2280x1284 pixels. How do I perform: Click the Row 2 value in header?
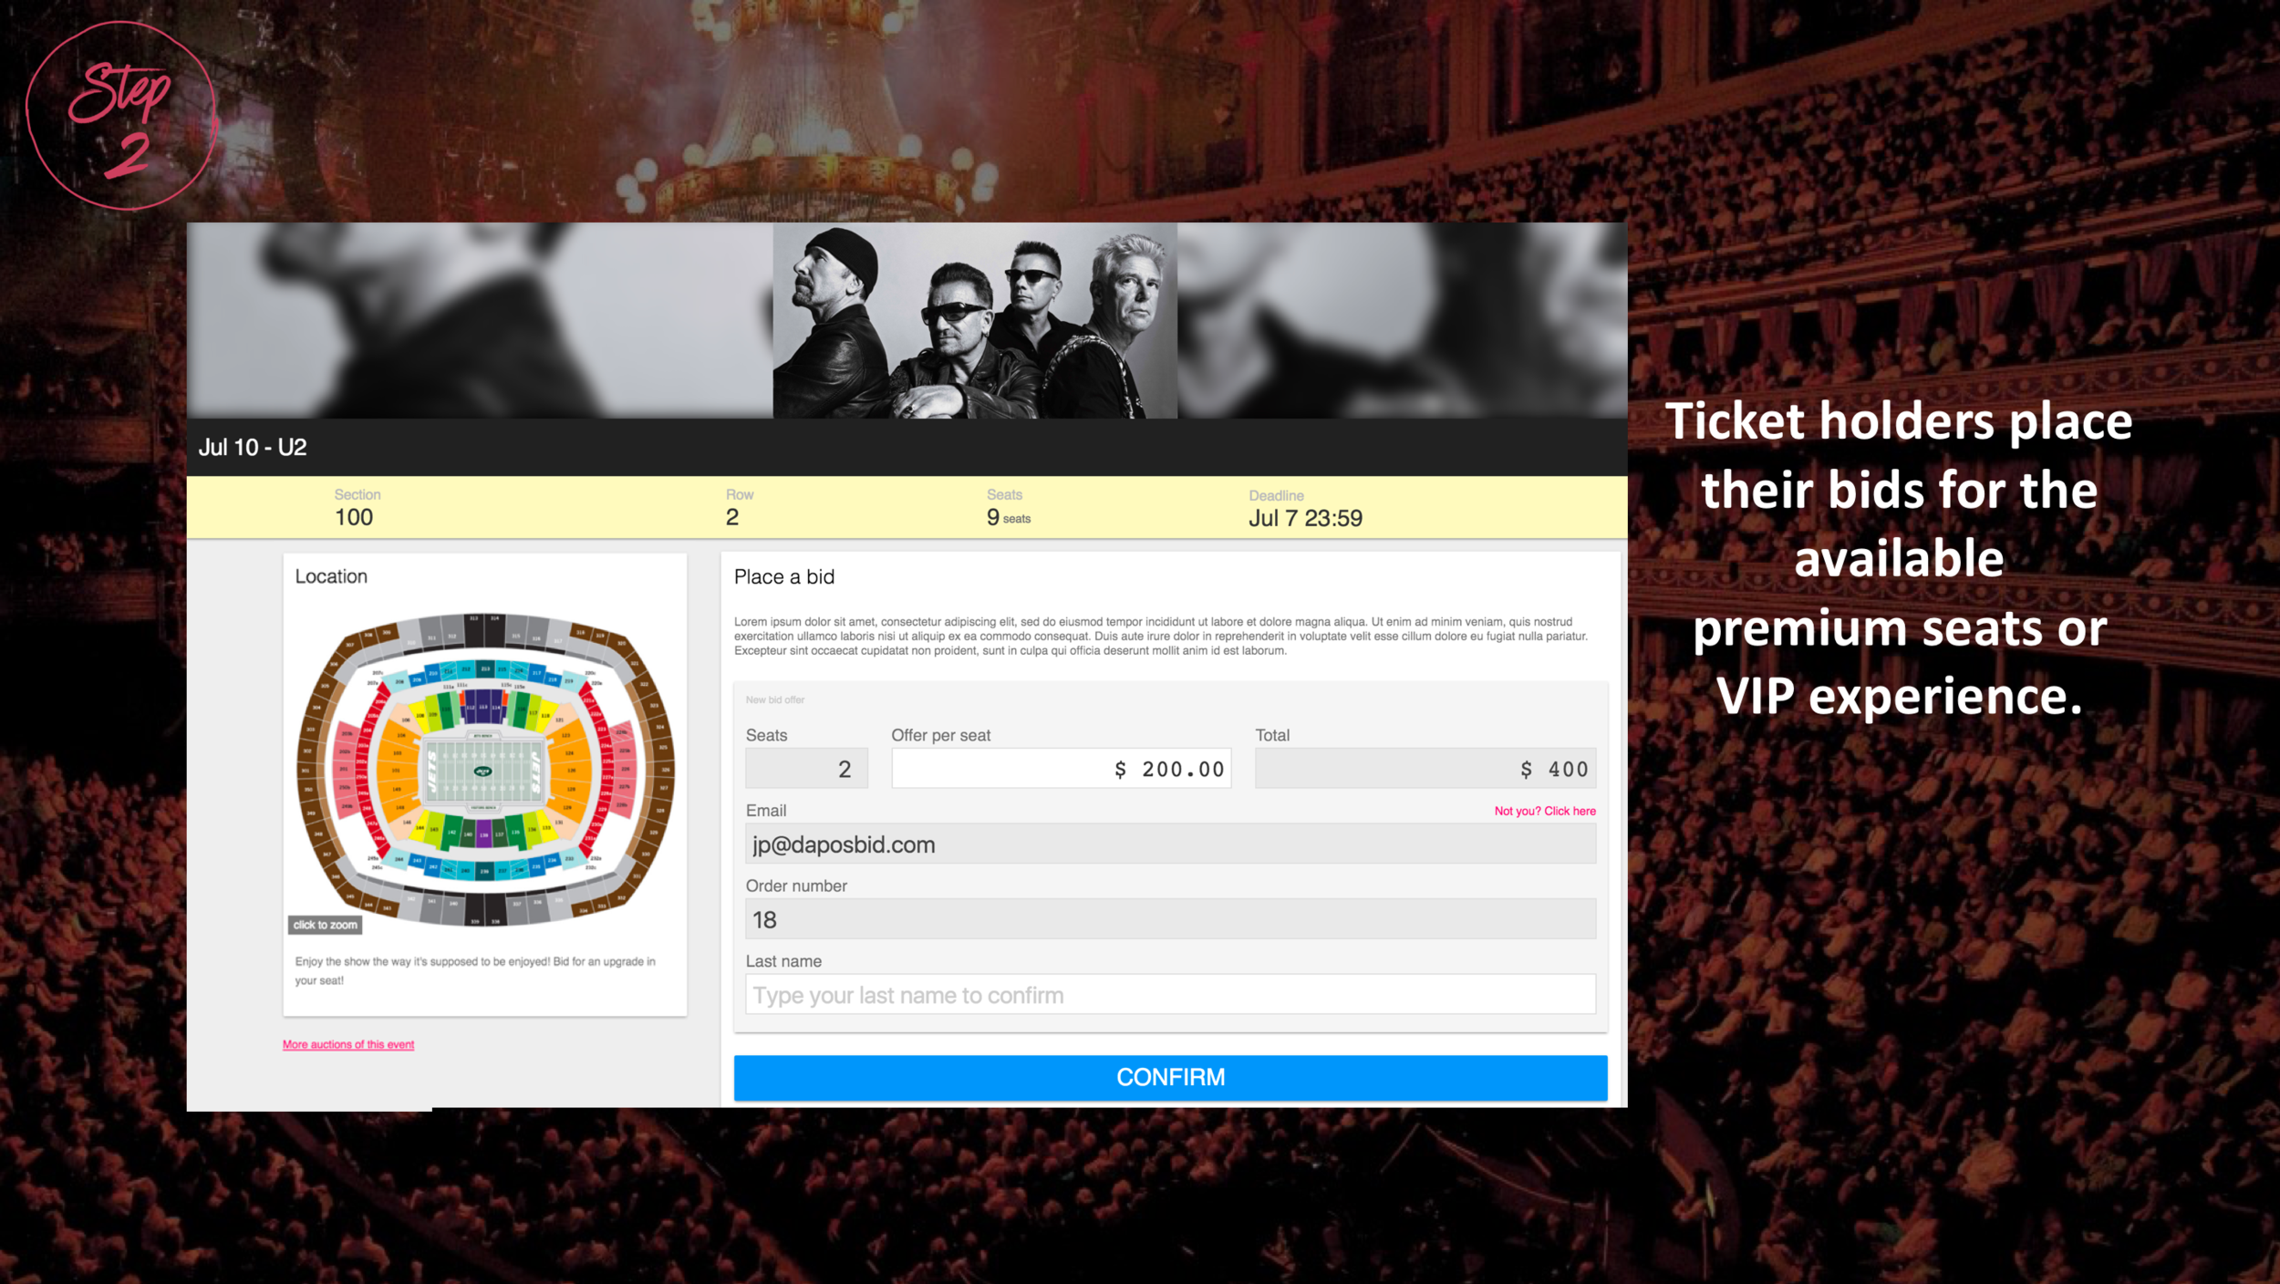(732, 517)
